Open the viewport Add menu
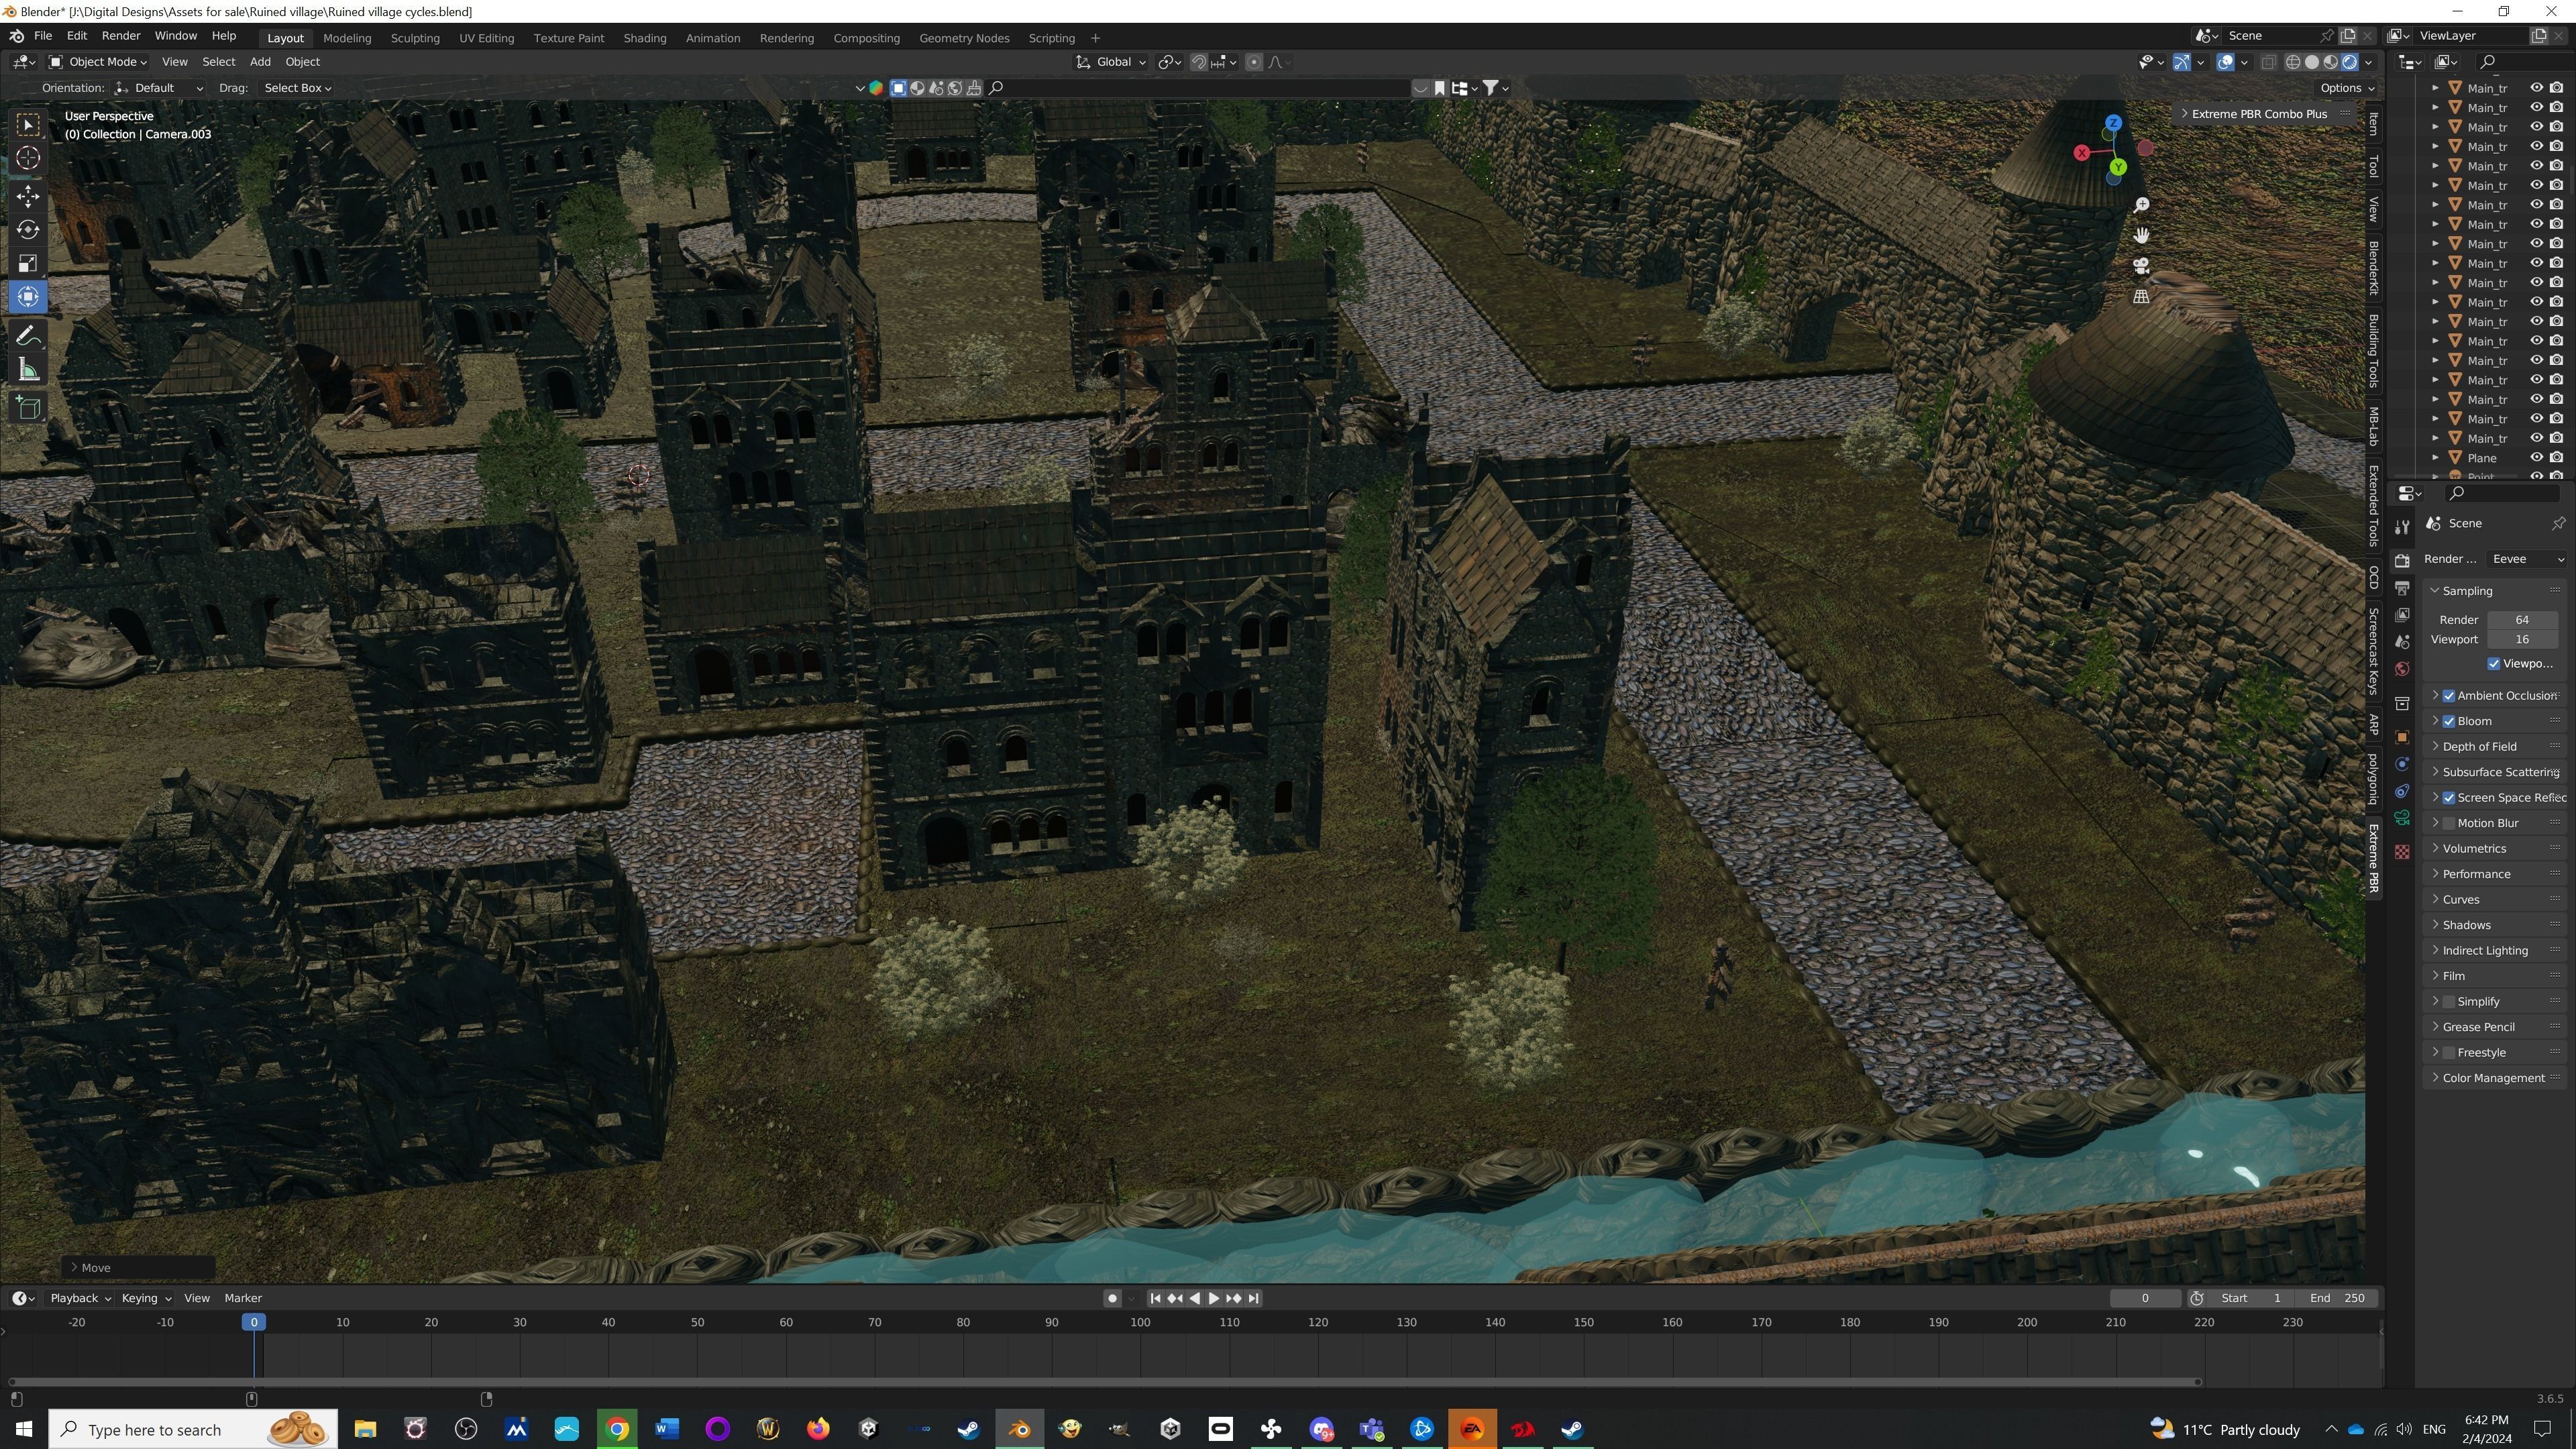The height and width of the screenshot is (1449, 2576). [260, 62]
